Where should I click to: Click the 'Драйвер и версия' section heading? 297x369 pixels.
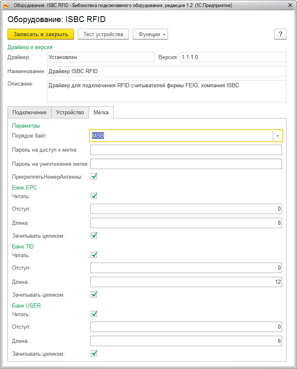click(30, 47)
